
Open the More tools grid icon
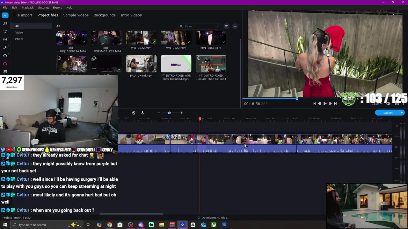tap(5, 72)
